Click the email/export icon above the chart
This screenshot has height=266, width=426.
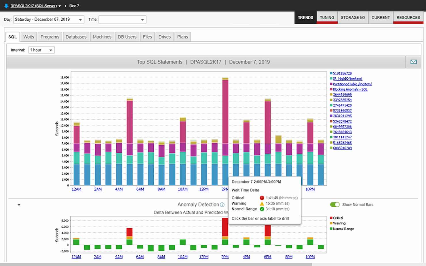pos(413,62)
